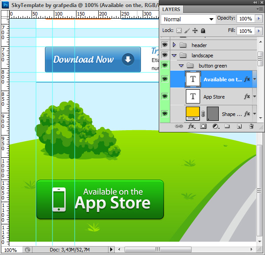Hide the Available on the text layer

(165, 79)
